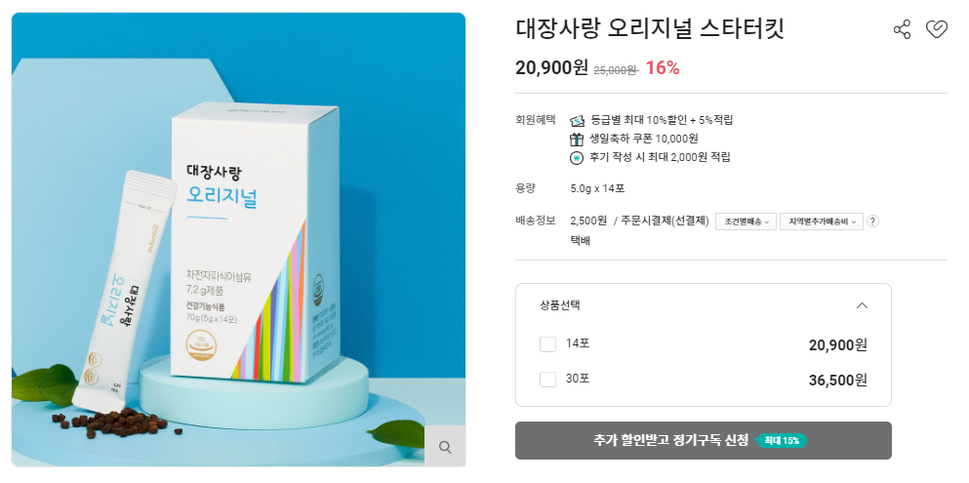Click the 상품선택 header label

point(560,305)
